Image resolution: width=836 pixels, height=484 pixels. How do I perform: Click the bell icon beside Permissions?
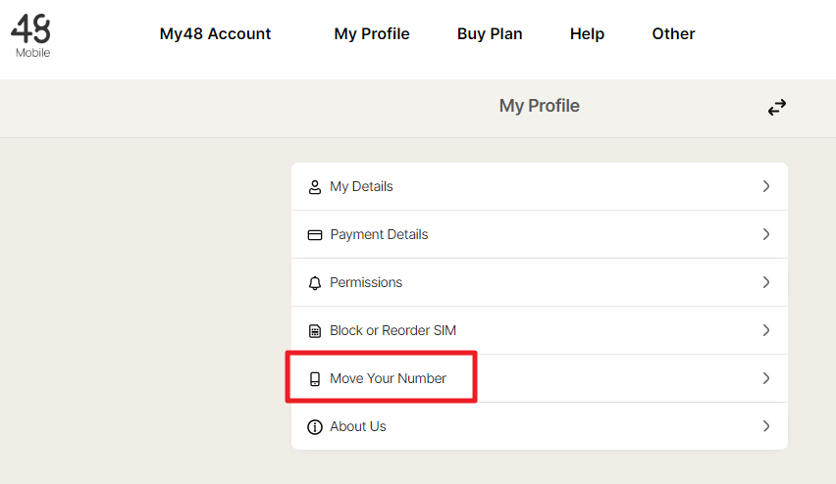click(x=315, y=283)
